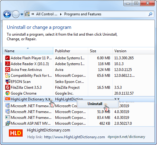Open help link http://www.HighLightDictionary.com
The image size is (157, 145).
click(x=74, y=137)
